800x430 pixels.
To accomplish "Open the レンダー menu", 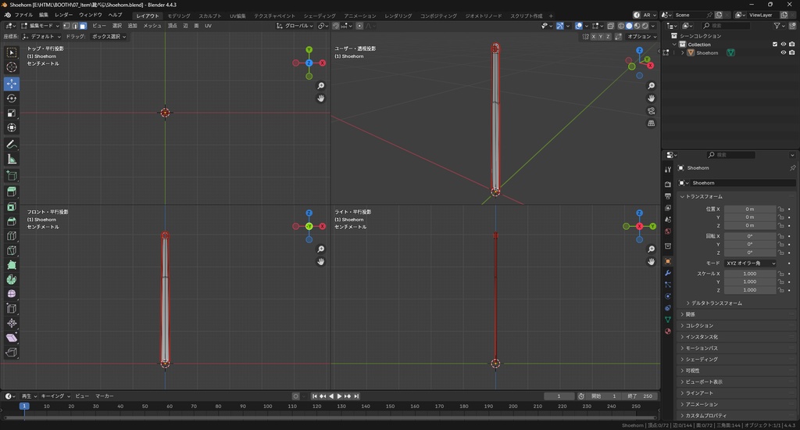I will tap(64, 16).
